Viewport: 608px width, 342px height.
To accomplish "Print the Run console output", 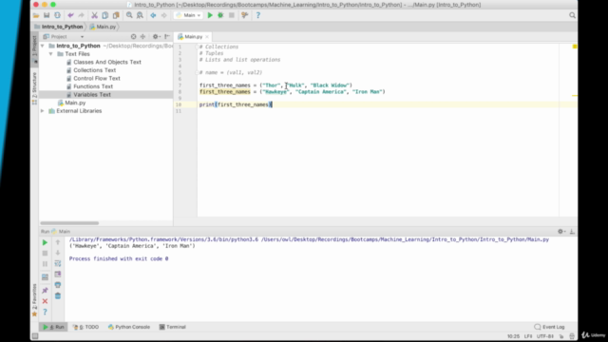I will click(x=58, y=285).
